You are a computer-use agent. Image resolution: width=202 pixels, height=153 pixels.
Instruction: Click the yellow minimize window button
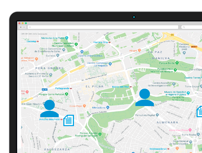click(23, 23)
